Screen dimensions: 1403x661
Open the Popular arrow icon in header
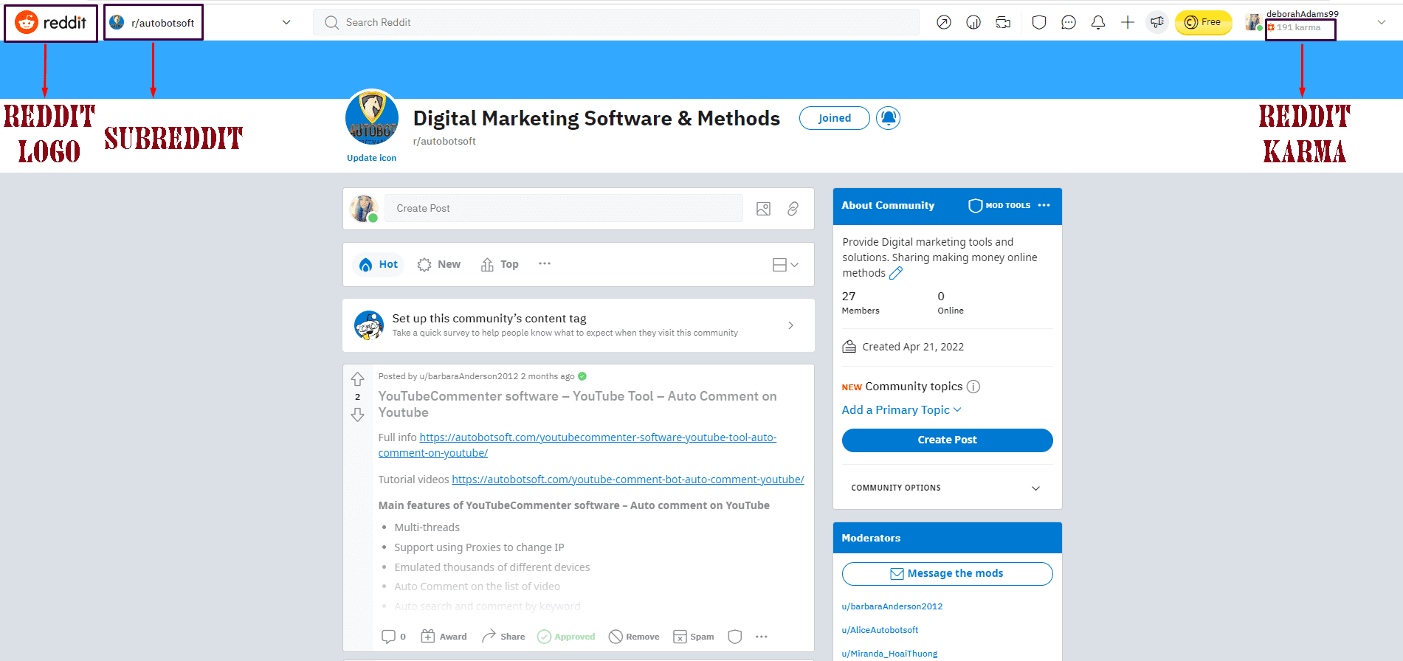[x=944, y=22]
